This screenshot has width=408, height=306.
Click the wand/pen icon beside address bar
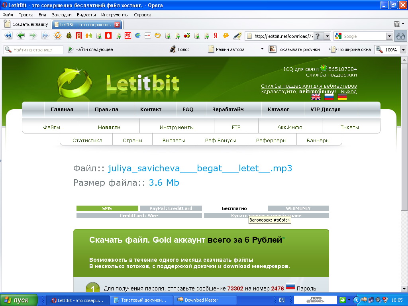[237, 36]
